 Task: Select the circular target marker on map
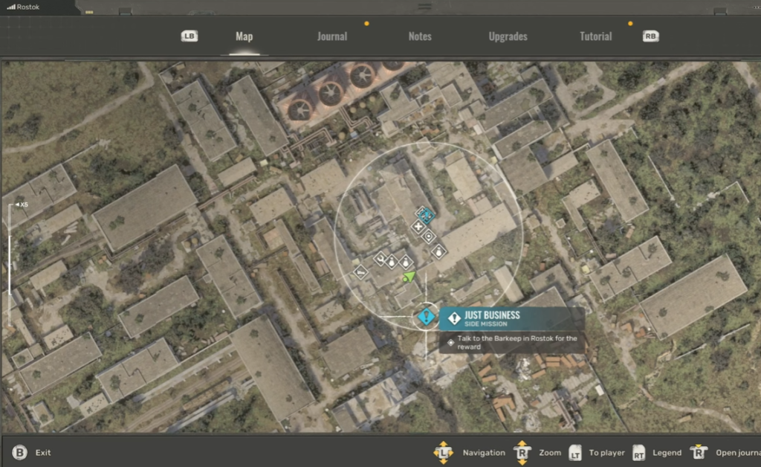point(429,237)
